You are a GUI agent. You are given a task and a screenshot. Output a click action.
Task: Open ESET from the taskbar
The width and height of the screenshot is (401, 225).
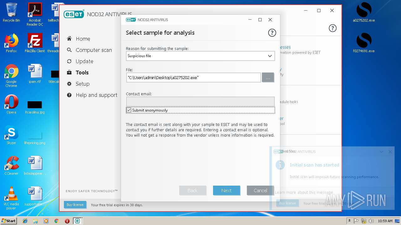77,221
